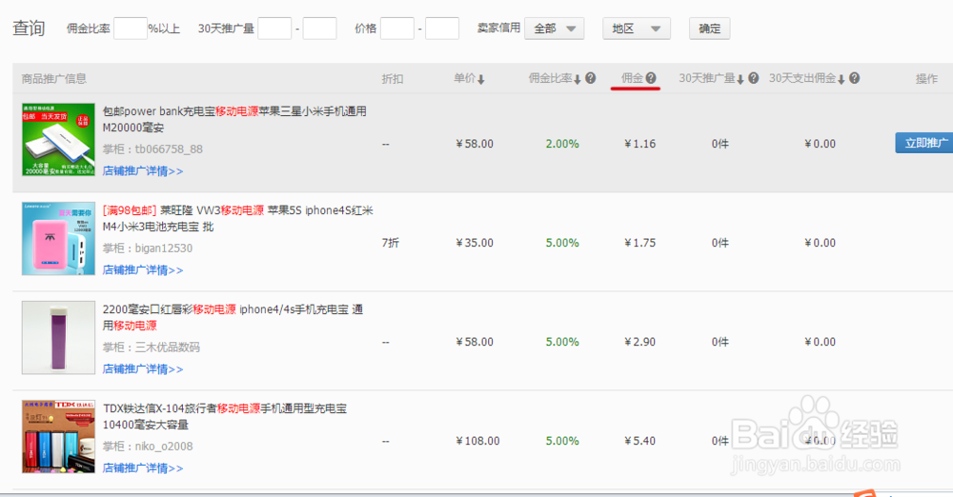Viewport: 953px width, 497px height.
Task: Click the 确定 button
Action: [709, 29]
